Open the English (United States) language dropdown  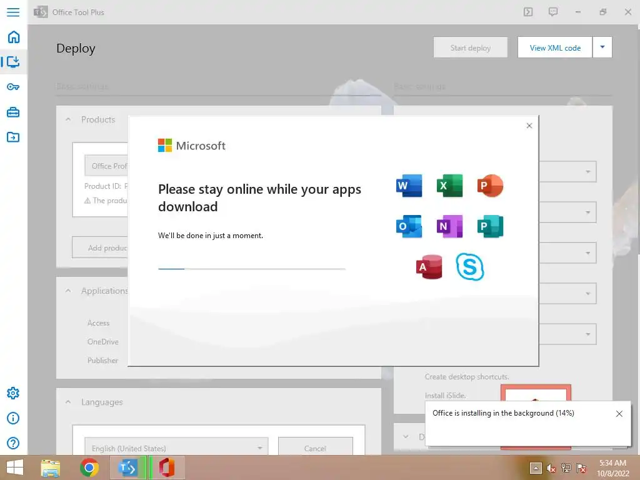pyautogui.click(x=176, y=447)
